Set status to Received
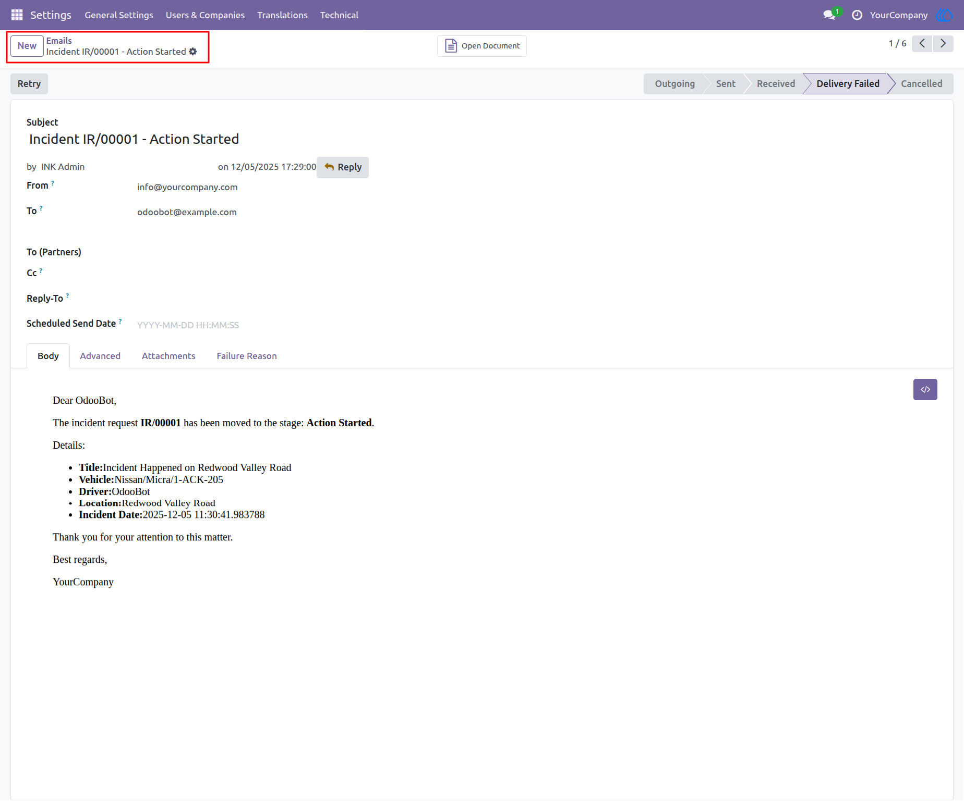This screenshot has width=964, height=802. pyautogui.click(x=776, y=84)
